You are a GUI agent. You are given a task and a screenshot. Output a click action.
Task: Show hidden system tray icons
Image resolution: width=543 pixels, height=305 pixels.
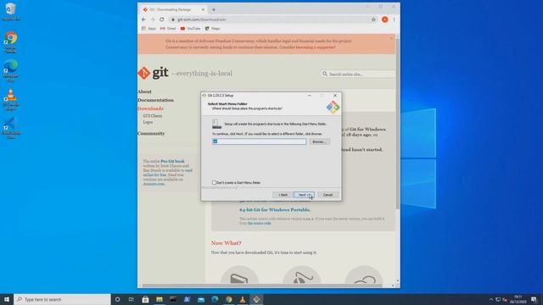point(491,299)
